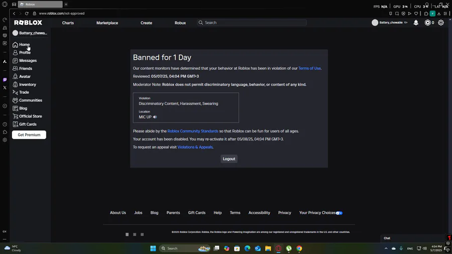
Task: Click the heart bookmark icon in address bar
Action: (x=416, y=14)
